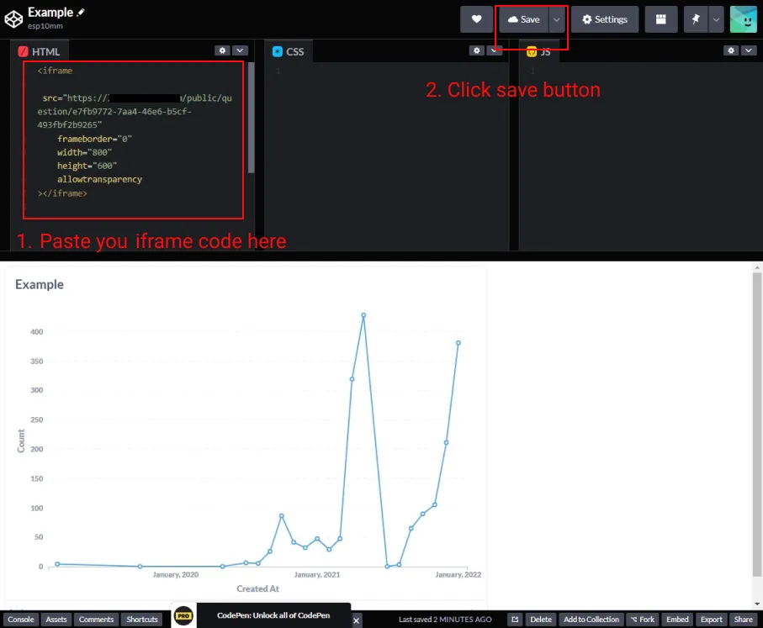Open the JS panel settings gear

click(x=730, y=50)
